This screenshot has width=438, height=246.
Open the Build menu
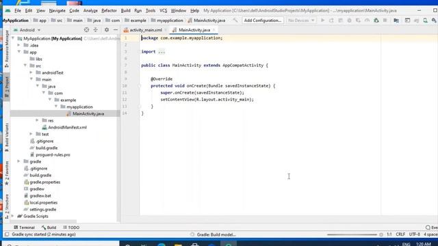(x=125, y=11)
